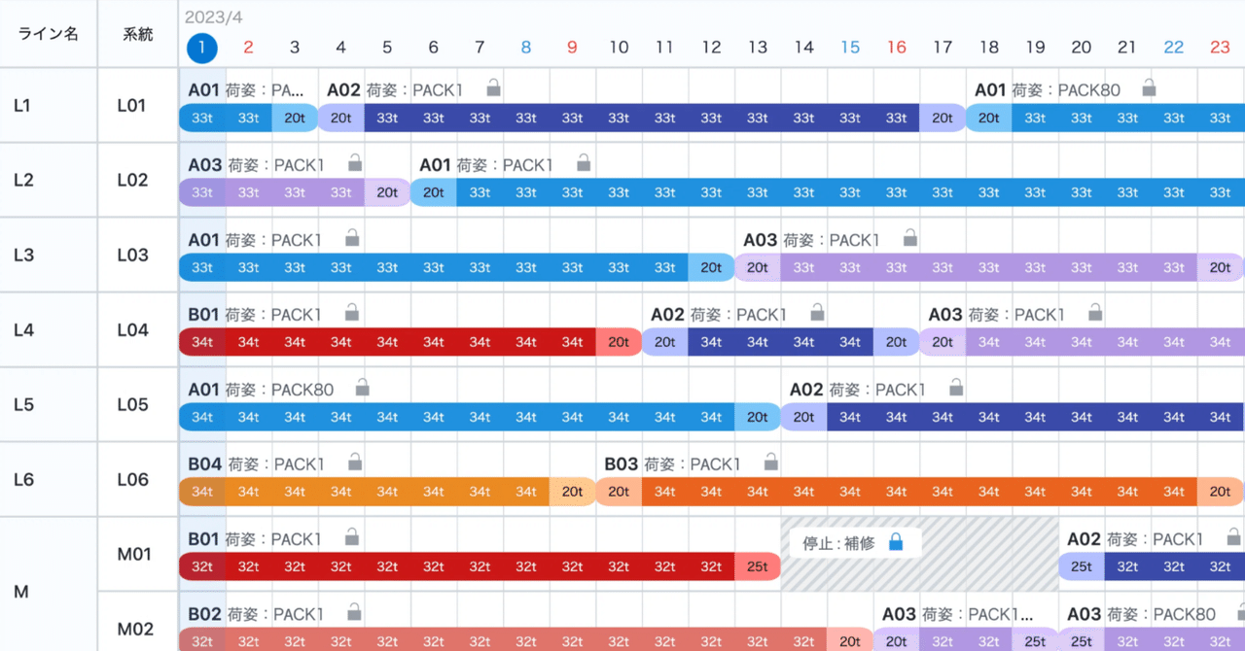Click lock icon for A02 PACK1 in L04
Image resolution: width=1245 pixels, height=651 pixels.
817,313
